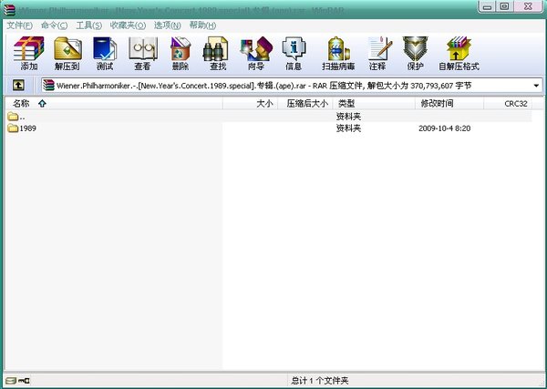Click the archive path text field
The width and height of the screenshot is (547, 389).
(292, 86)
